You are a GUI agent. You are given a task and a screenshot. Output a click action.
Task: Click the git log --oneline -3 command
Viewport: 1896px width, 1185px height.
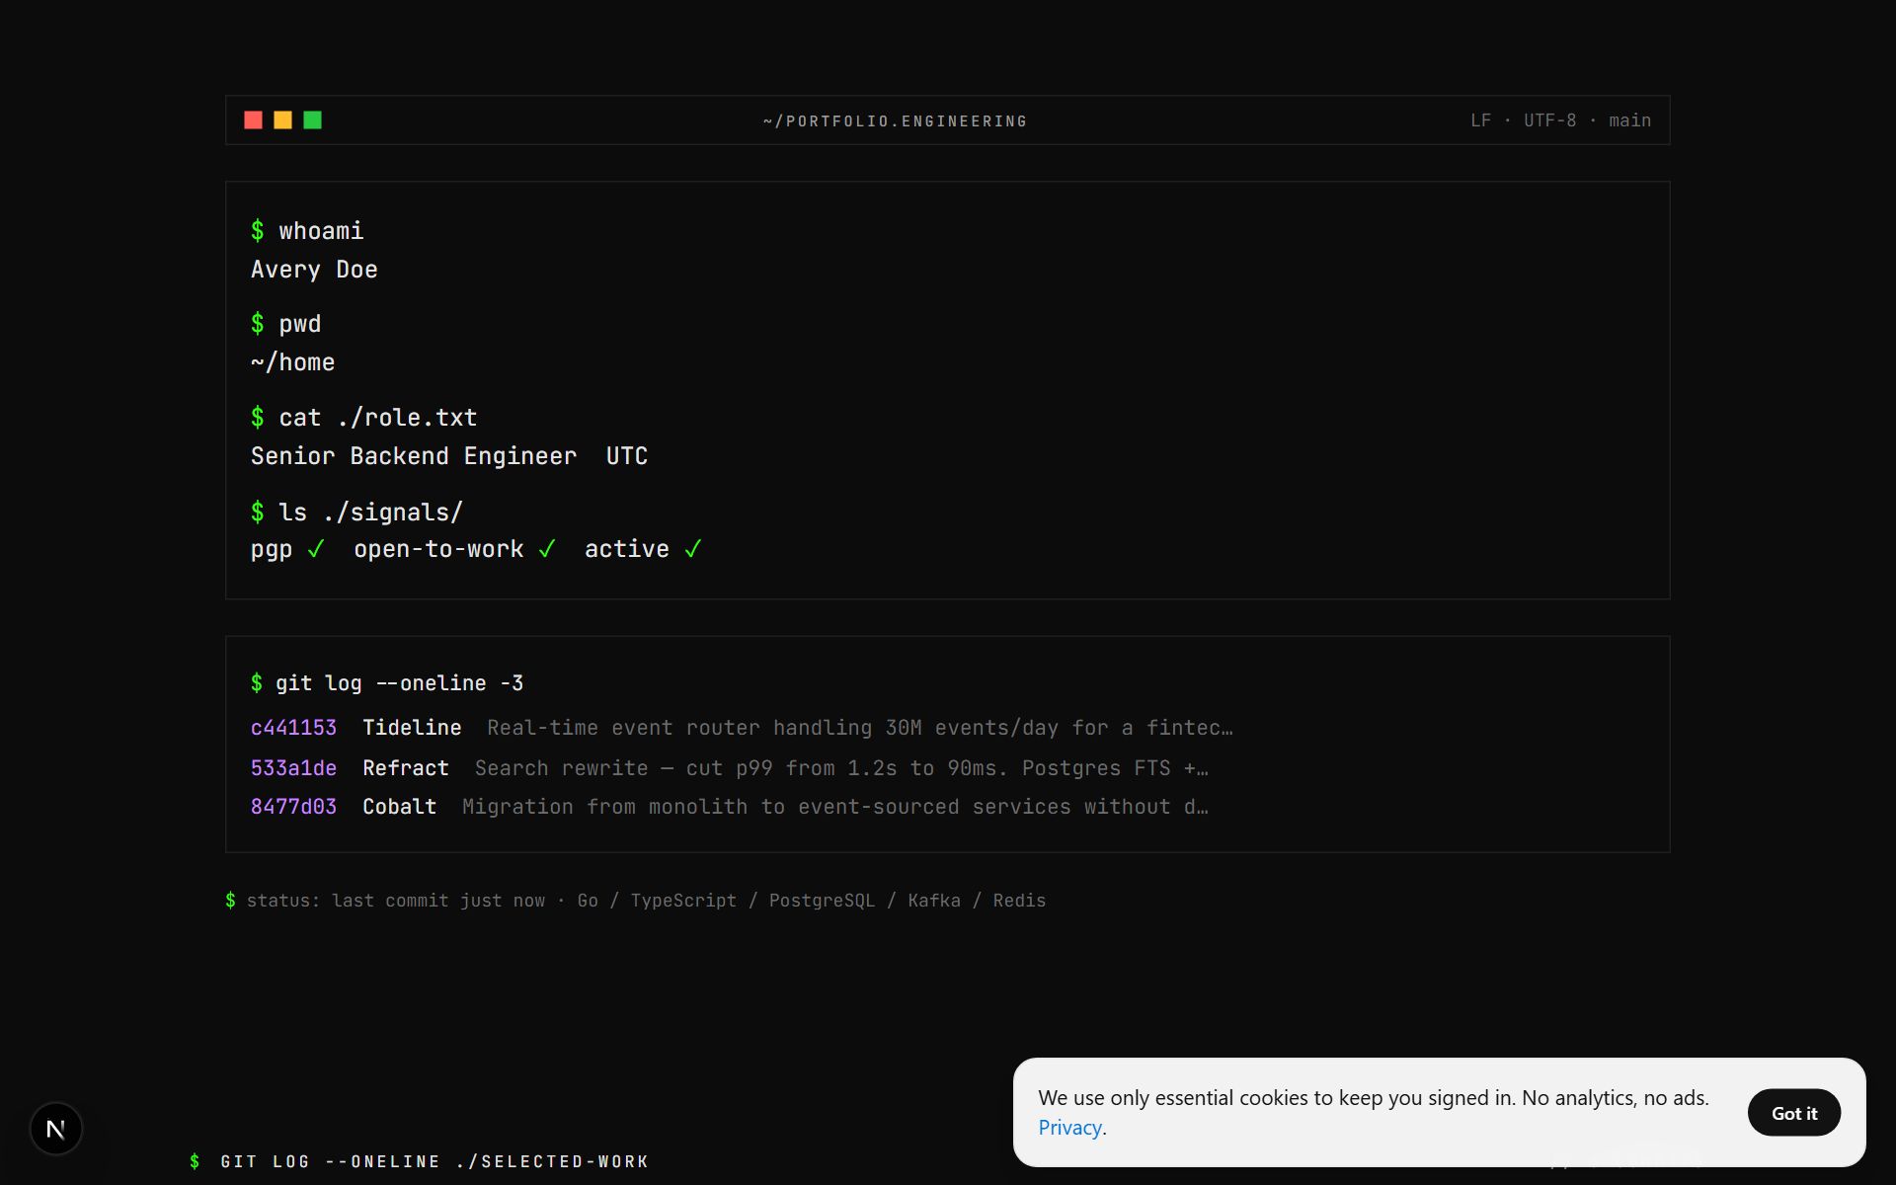(x=387, y=683)
